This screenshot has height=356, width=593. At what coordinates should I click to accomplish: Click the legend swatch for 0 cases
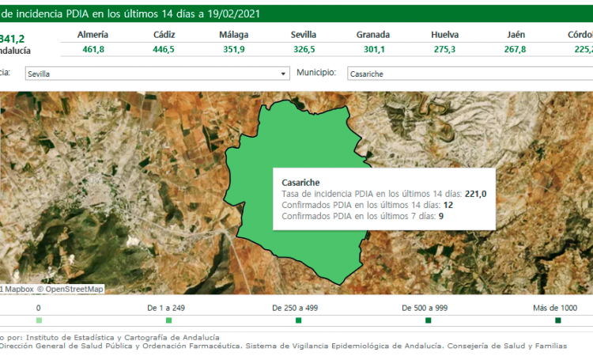[39, 320]
